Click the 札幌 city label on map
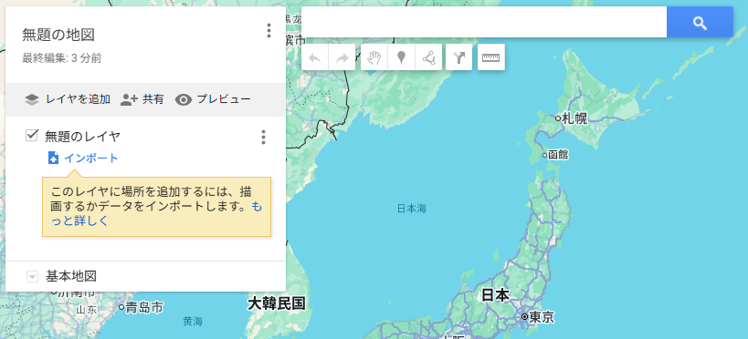The width and height of the screenshot is (748, 339). (574, 118)
